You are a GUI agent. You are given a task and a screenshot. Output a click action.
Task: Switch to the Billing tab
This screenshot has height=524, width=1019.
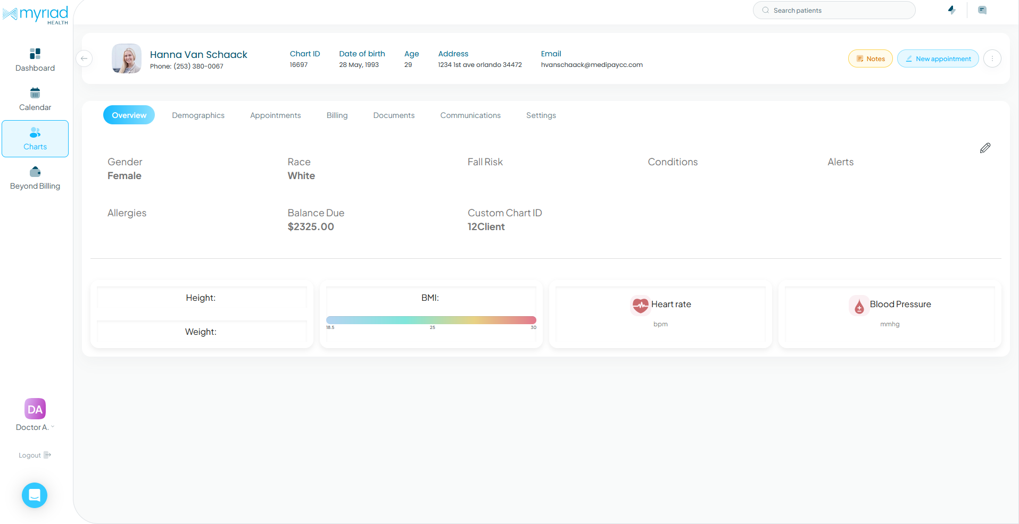(x=337, y=115)
